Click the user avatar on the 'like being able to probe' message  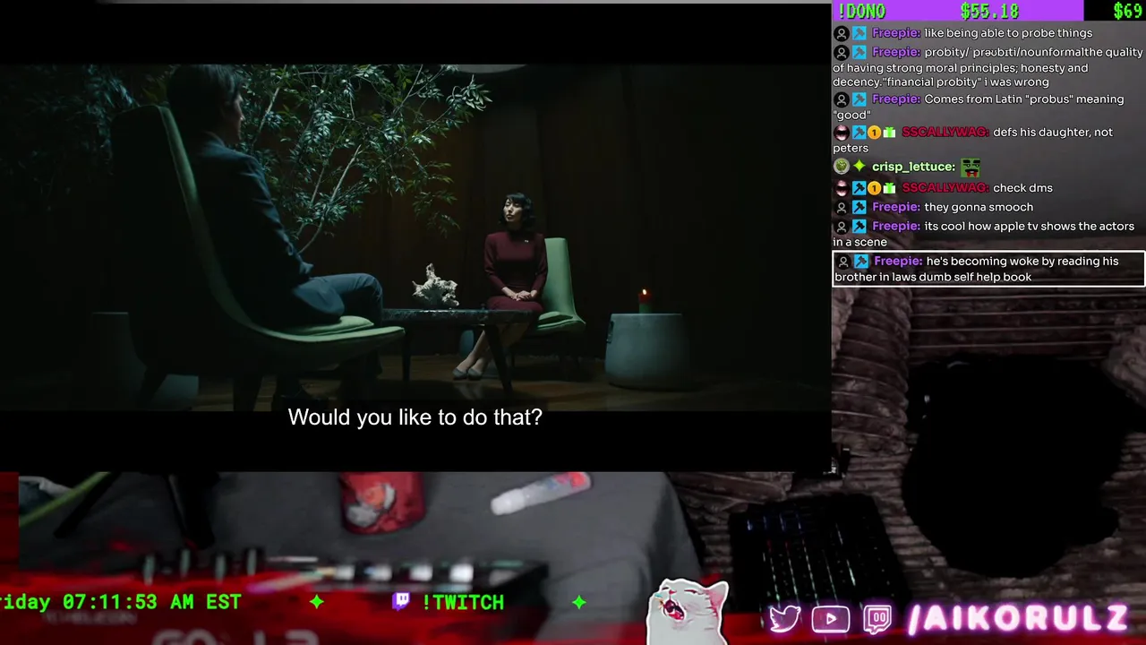coord(841,33)
